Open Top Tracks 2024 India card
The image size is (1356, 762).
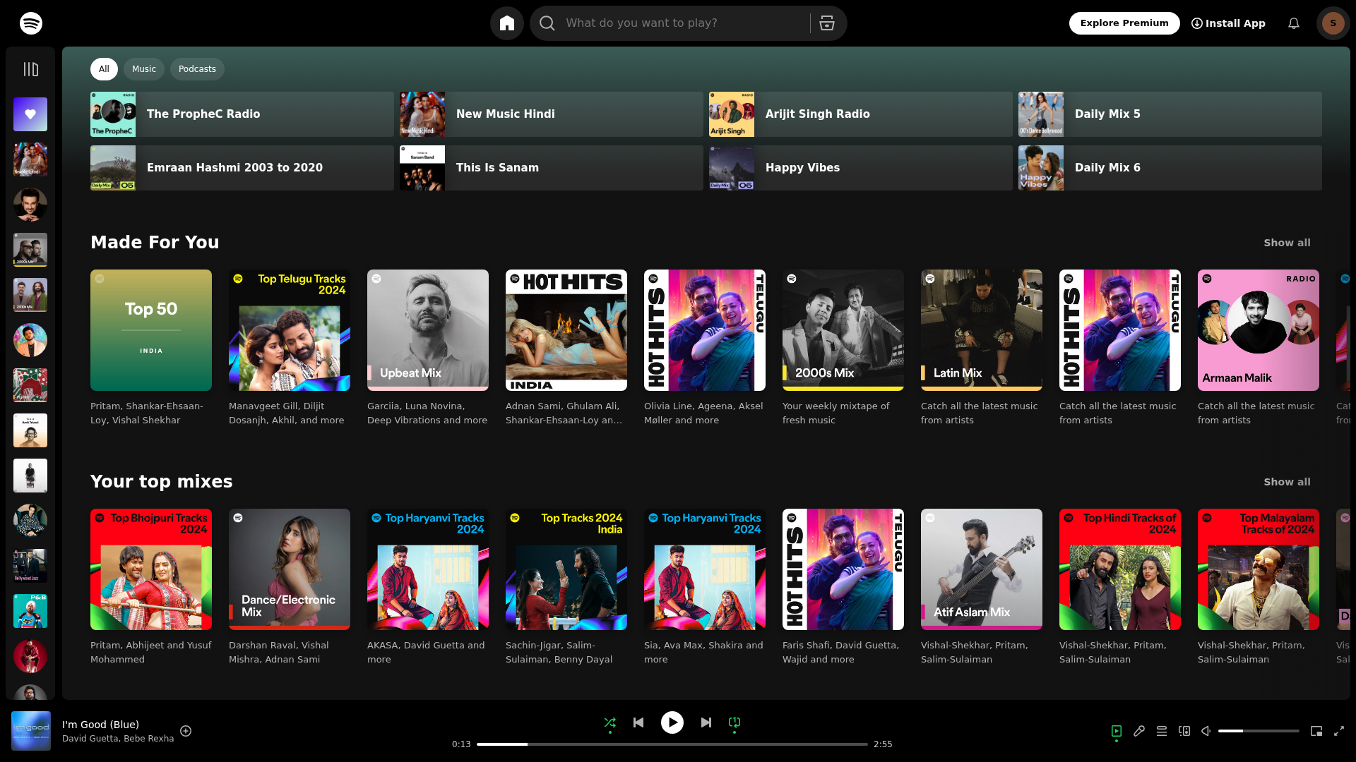pos(566,569)
